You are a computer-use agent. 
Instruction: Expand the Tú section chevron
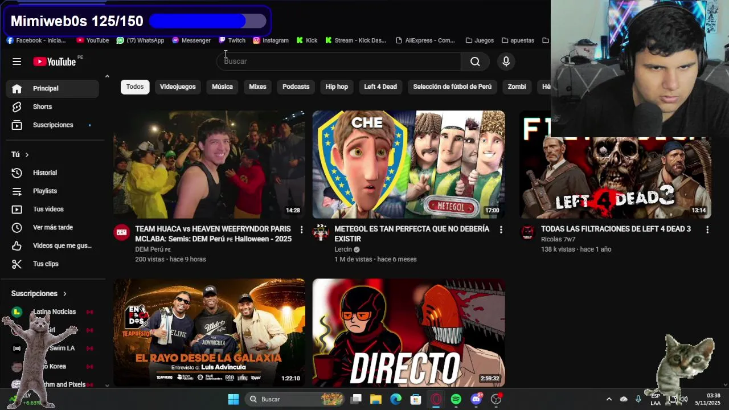coord(27,154)
